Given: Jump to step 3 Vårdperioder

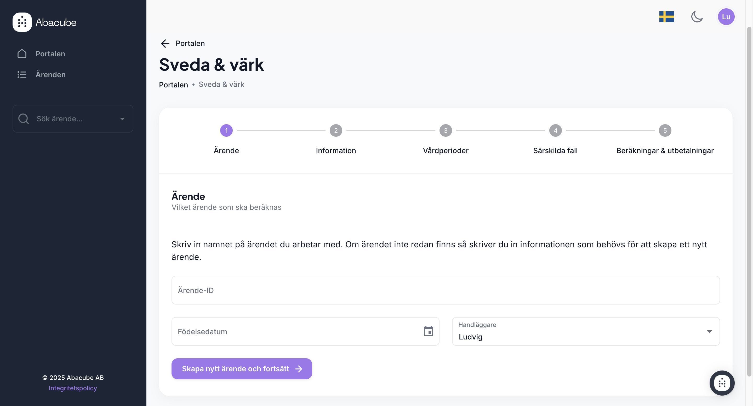Looking at the screenshot, I should 446,131.
